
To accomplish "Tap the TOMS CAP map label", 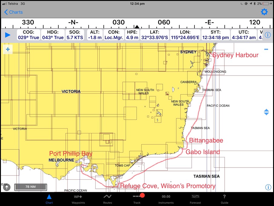I will click(122, 165).
